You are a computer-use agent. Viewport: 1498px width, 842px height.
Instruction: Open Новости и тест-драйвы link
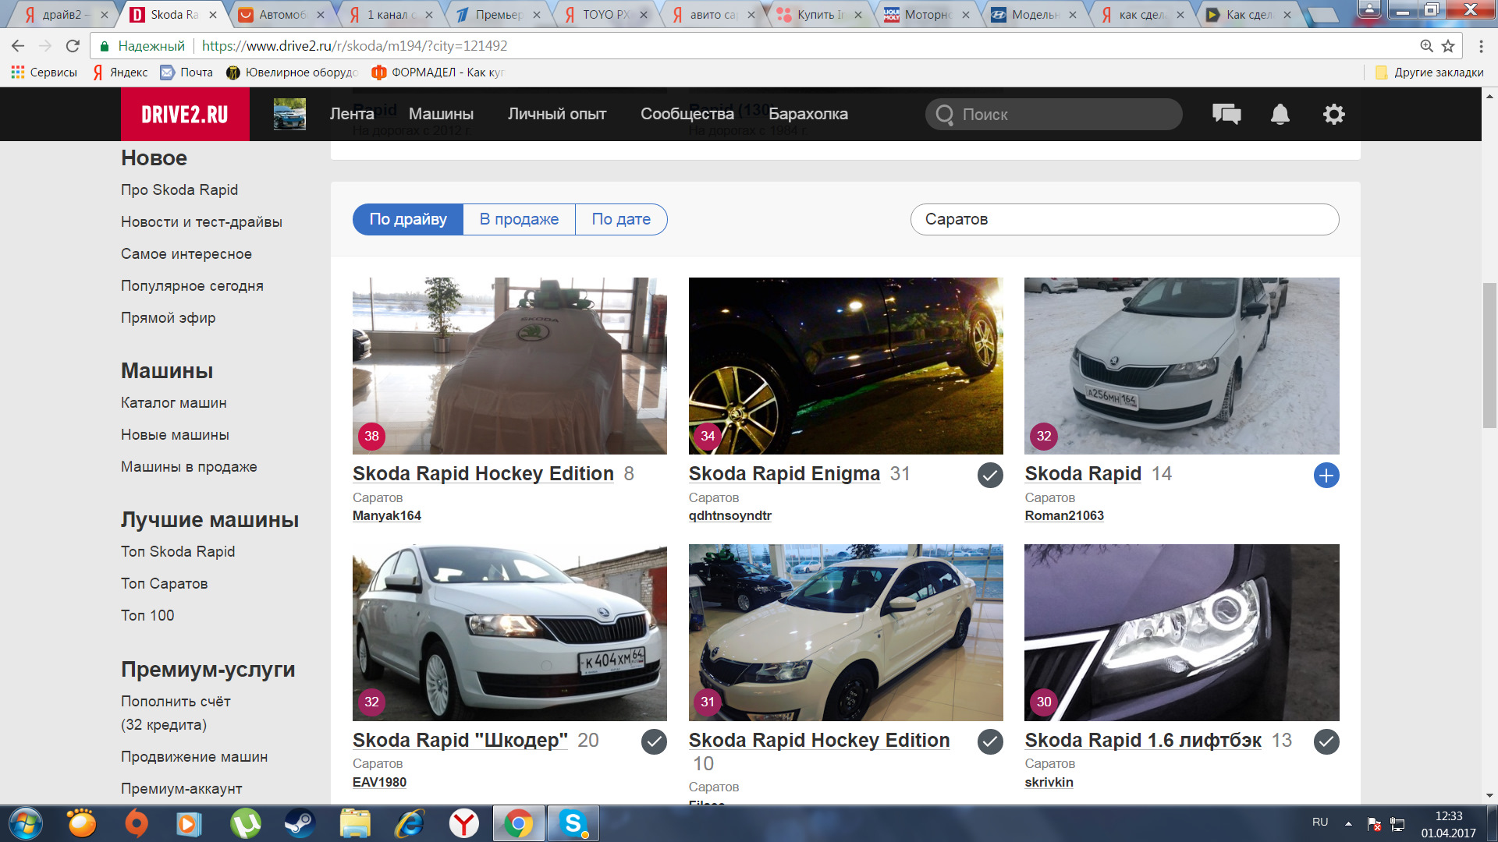click(201, 221)
